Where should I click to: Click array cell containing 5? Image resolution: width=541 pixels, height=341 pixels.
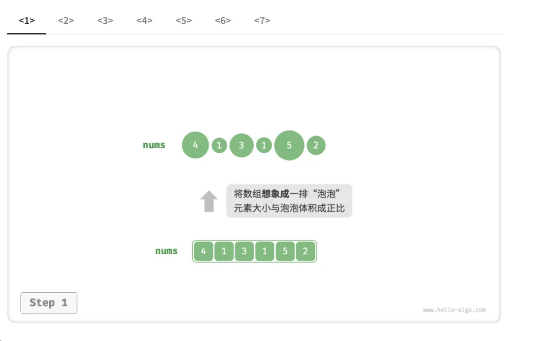coord(285,251)
